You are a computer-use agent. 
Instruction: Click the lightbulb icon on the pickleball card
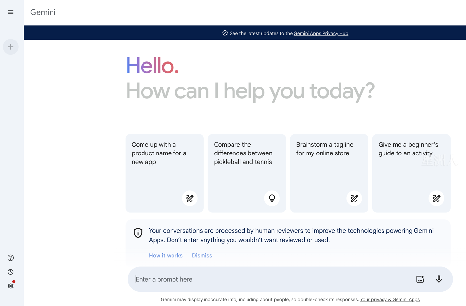pos(272,198)
